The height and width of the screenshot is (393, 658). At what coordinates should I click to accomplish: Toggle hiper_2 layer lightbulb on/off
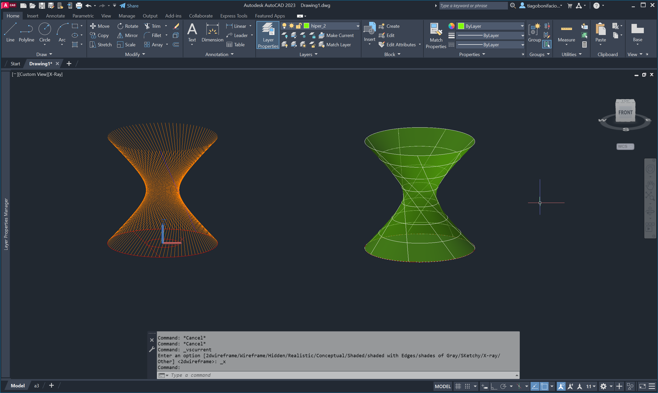284,26
